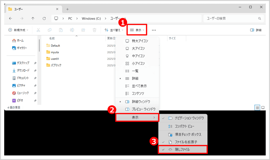Select 詳細ウィンドウ pane option
The height and width of the screenshot is (160, 270).
(137, 102)
